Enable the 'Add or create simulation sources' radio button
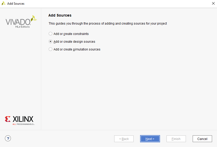 point(50,49)
